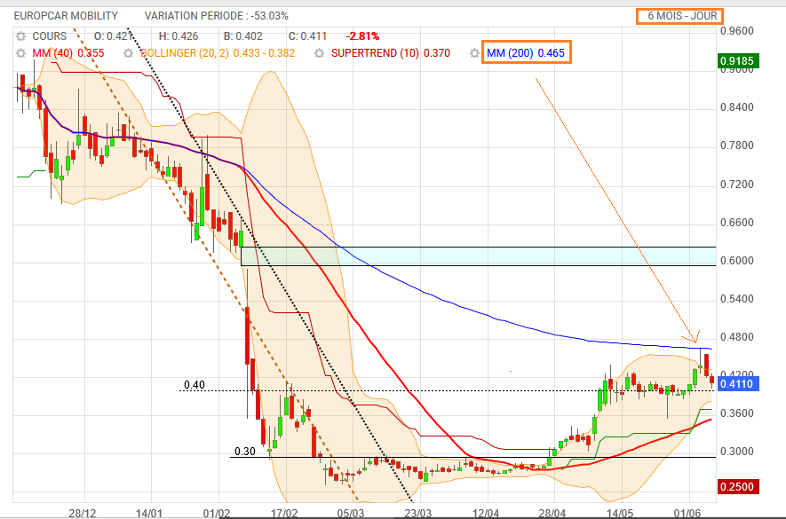Click the 0.6000 price axis label
The height and width of the screenshot is (519, 786).
[737, 261]
